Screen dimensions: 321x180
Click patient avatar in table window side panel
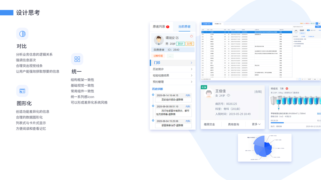[x=296, y=31]
